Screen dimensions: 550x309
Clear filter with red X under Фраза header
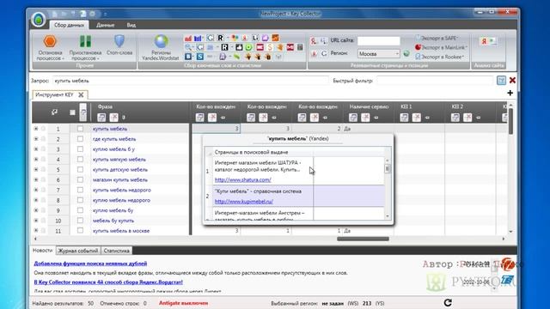(x=113, y=118)
